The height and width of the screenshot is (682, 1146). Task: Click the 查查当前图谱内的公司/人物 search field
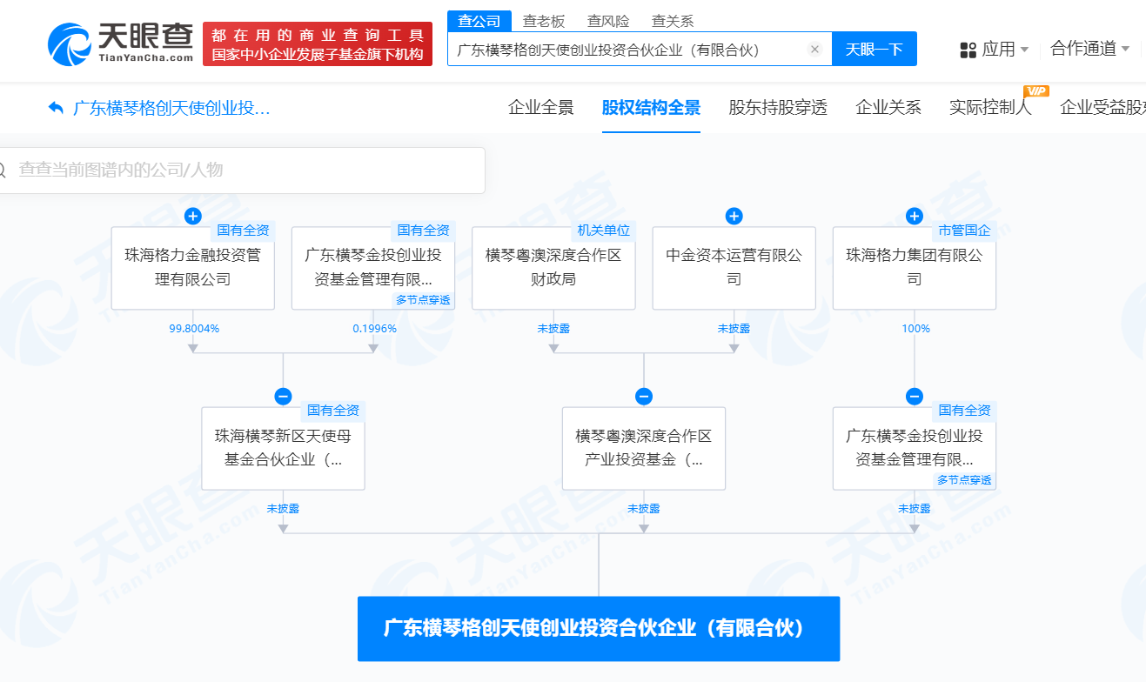[242, 170]
